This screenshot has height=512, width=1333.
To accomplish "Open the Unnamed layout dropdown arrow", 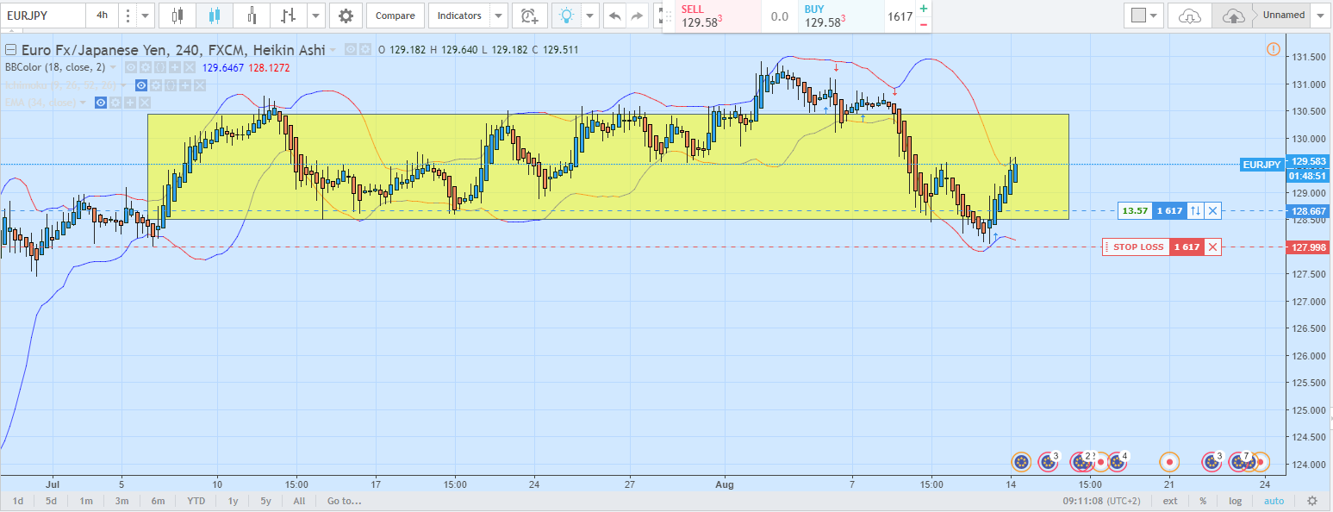I will pos(1322,16).
